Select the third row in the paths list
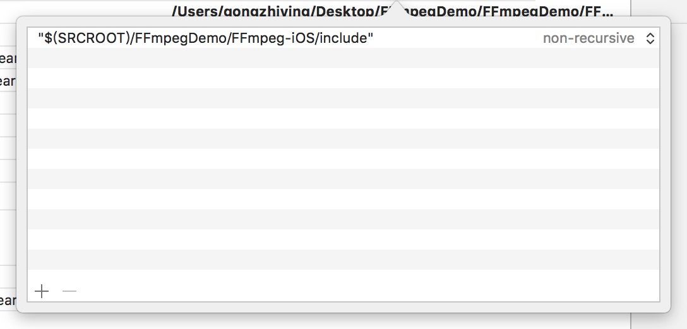687x329 pixels. coord(343,78)
